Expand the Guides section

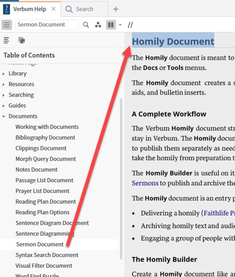point(3,106)
